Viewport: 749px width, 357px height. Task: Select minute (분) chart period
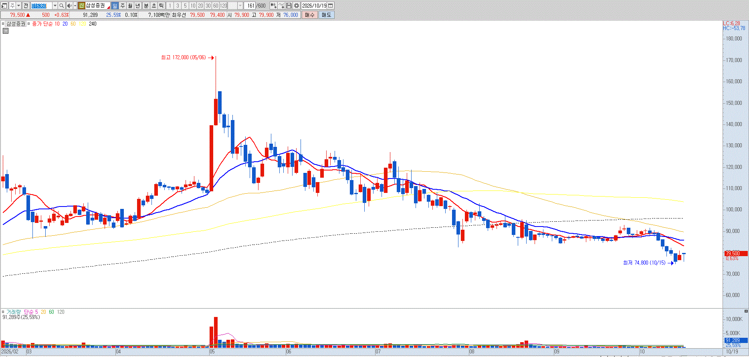click(x=146, y=6)
